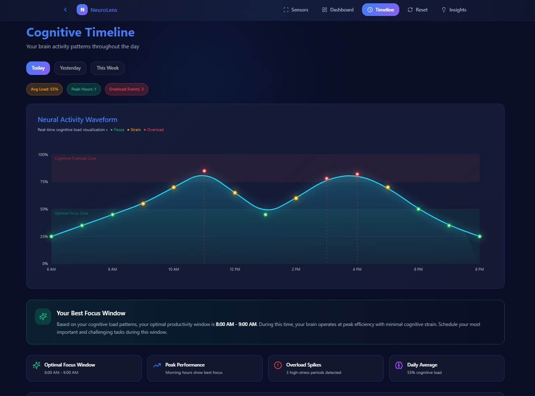Click the green focus point at 6 PM

pos(418,209)
